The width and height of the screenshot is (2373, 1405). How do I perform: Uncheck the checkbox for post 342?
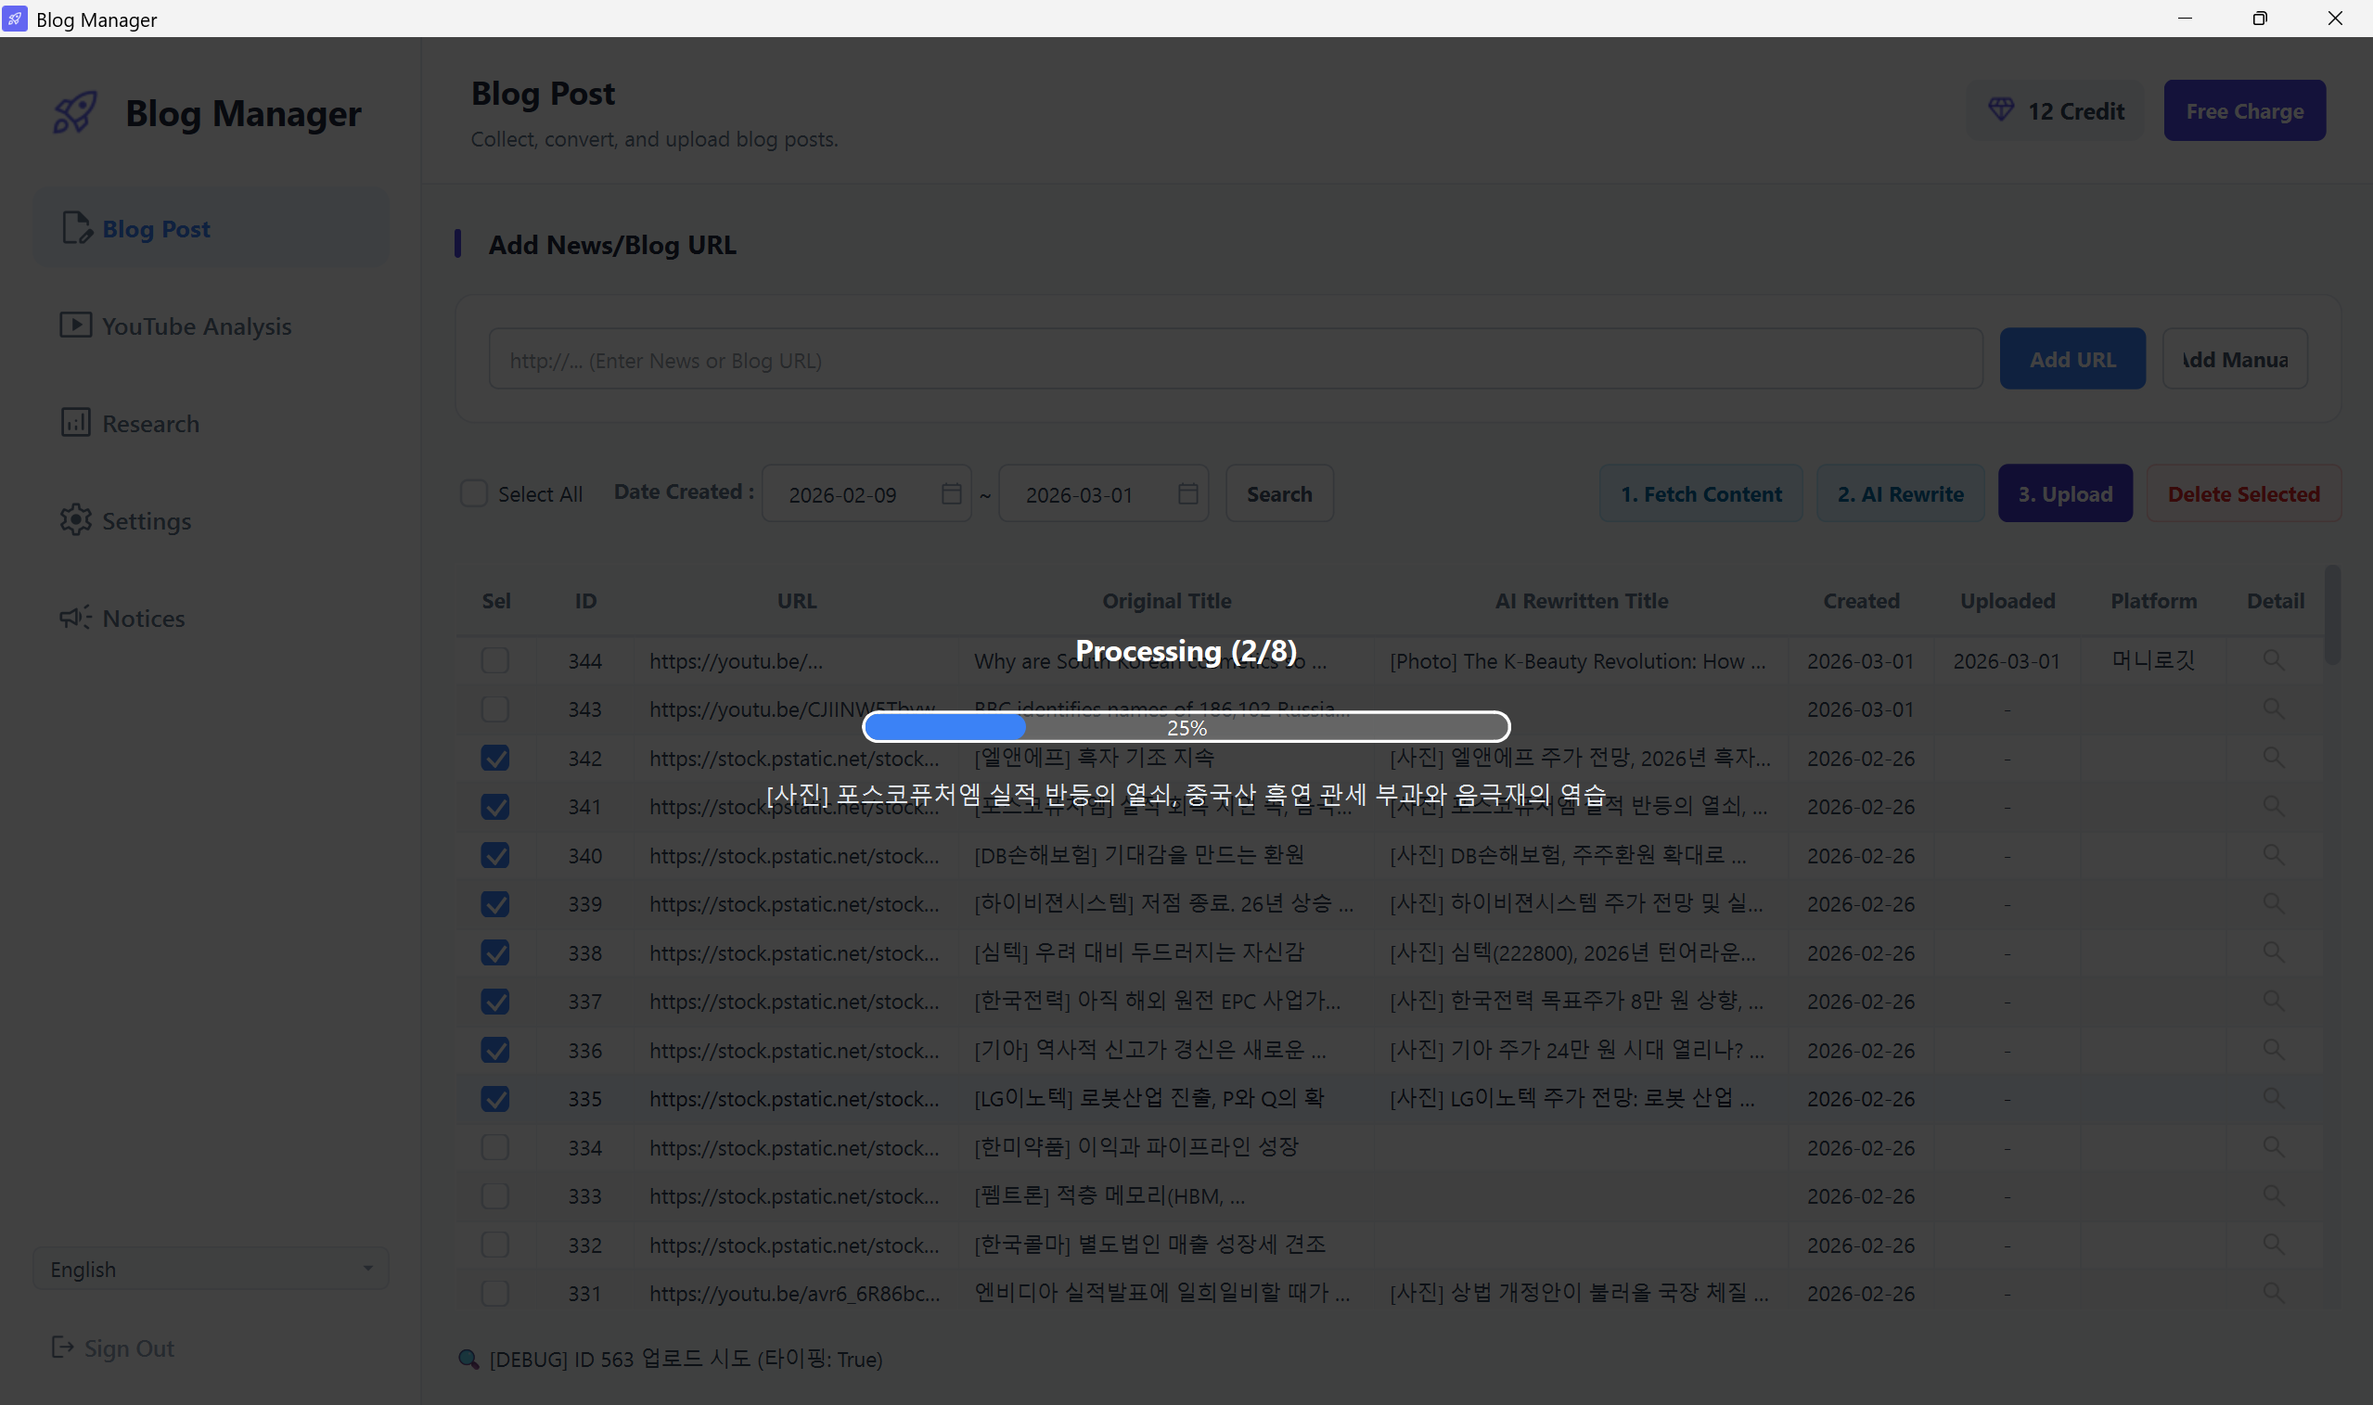[x=494, y=758]
